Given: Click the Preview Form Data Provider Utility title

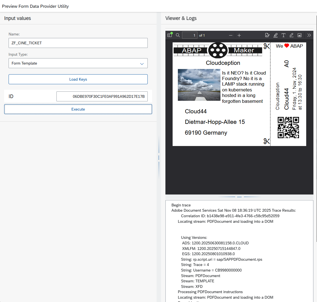Looking at the screenshot, I should 35,6.
